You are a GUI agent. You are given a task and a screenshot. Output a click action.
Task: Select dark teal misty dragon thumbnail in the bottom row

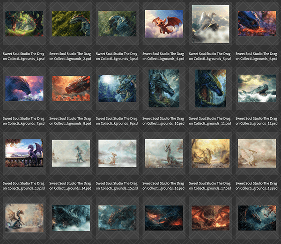pos(71,218)
